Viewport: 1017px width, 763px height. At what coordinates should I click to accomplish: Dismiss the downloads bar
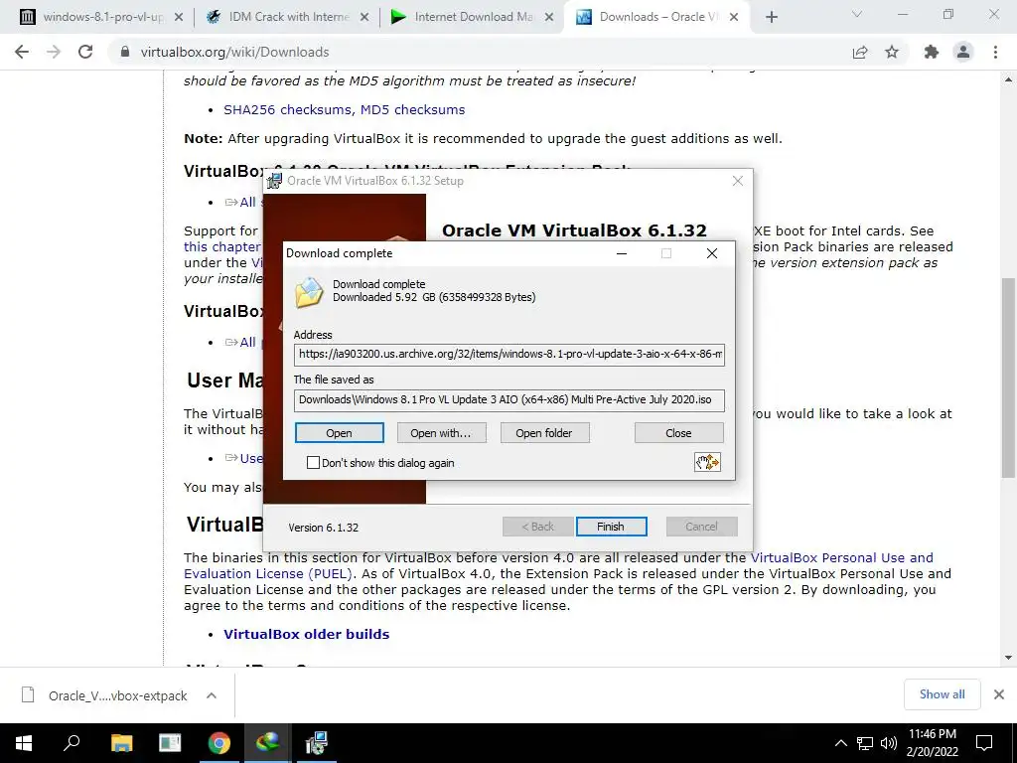[999, 694]
